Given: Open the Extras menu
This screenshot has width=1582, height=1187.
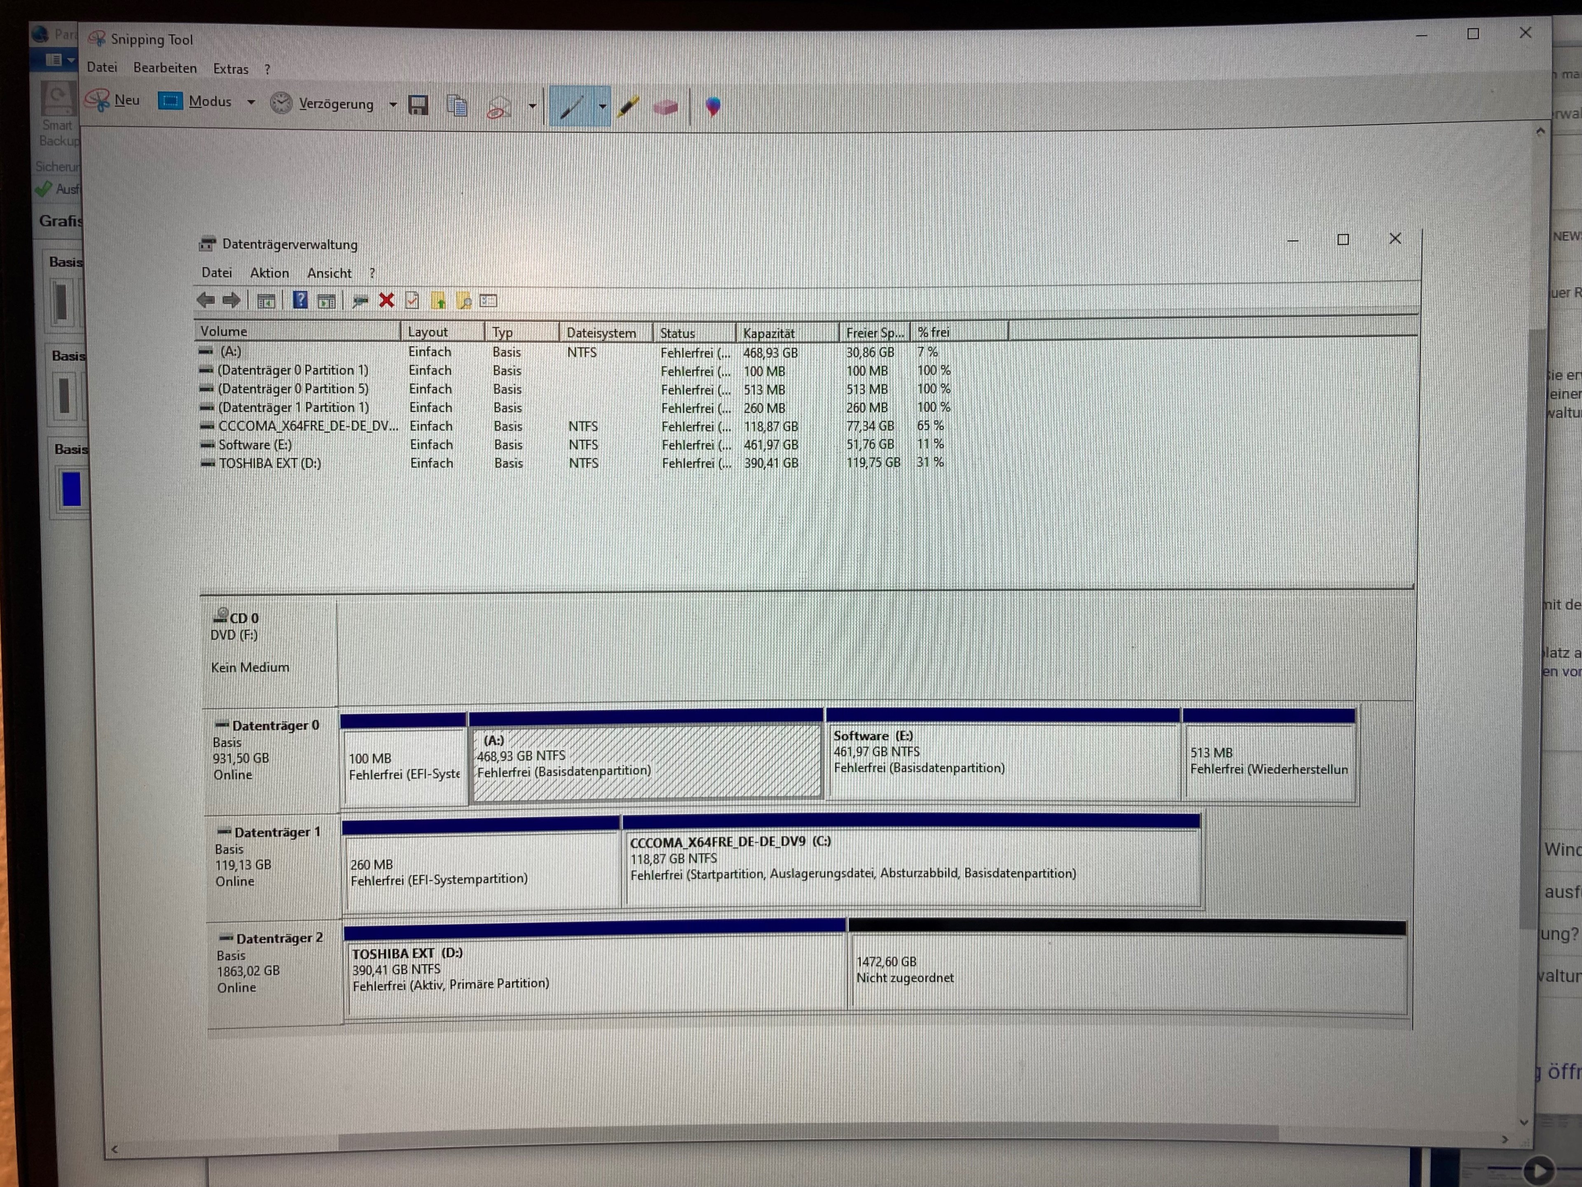Looking at the screenshot, I should point(230,69).
